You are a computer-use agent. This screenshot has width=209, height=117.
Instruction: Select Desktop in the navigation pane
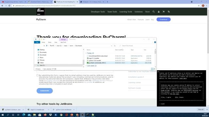pyautogui.click(x=42, y=50)
